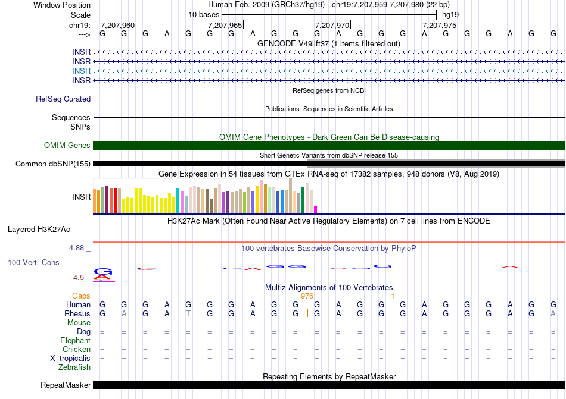566x399 pixels.
Task: Open the Multiz Alignments of 100 Vertebrates title
Action: pos(329,288)
